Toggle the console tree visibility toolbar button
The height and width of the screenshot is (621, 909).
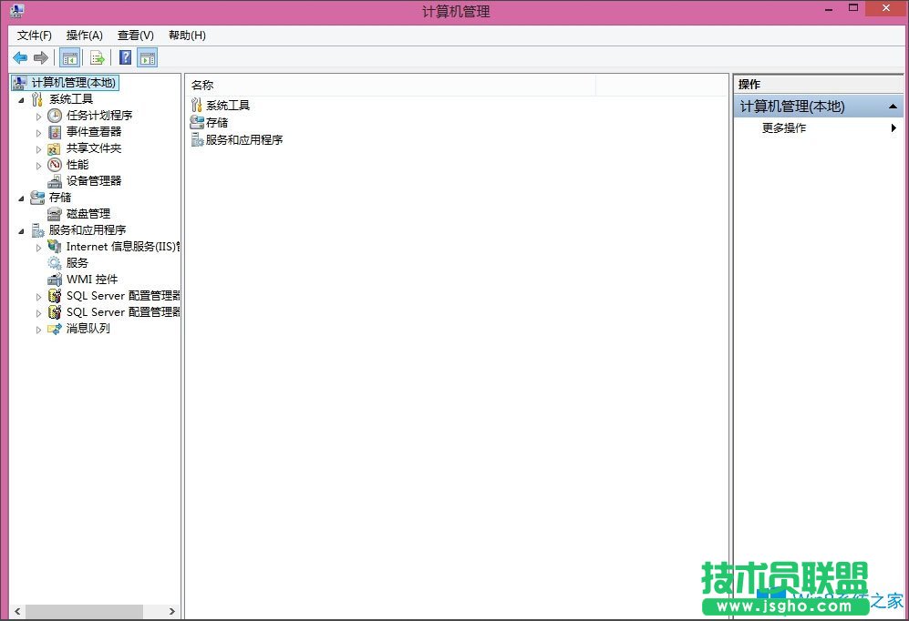pos(69,57)
